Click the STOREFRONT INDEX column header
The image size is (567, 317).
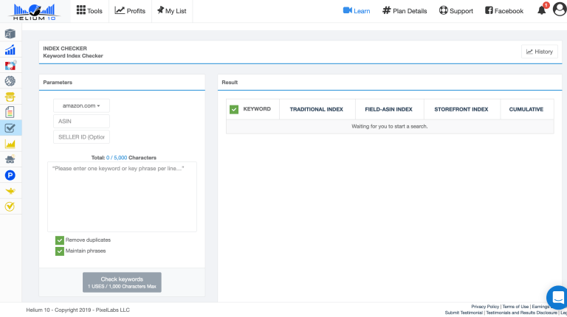[x=461, y=109]
